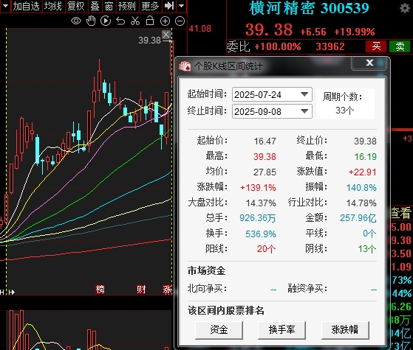Image resolution: width=413 pixels, height=350 pixels.
Task: Click the 金额 257.96亿 value
Action: (358, 218)
